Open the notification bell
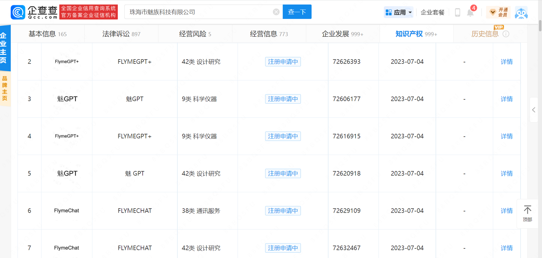 tap(470, 13)
